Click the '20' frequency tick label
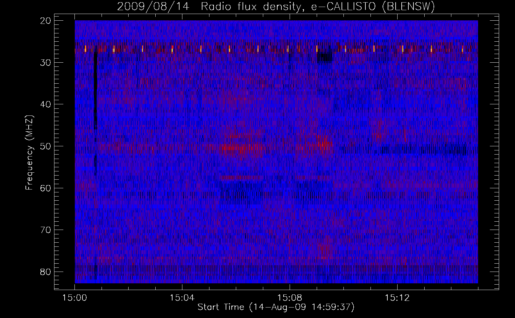Screen dimensions: 515x318 coord(46,21)
